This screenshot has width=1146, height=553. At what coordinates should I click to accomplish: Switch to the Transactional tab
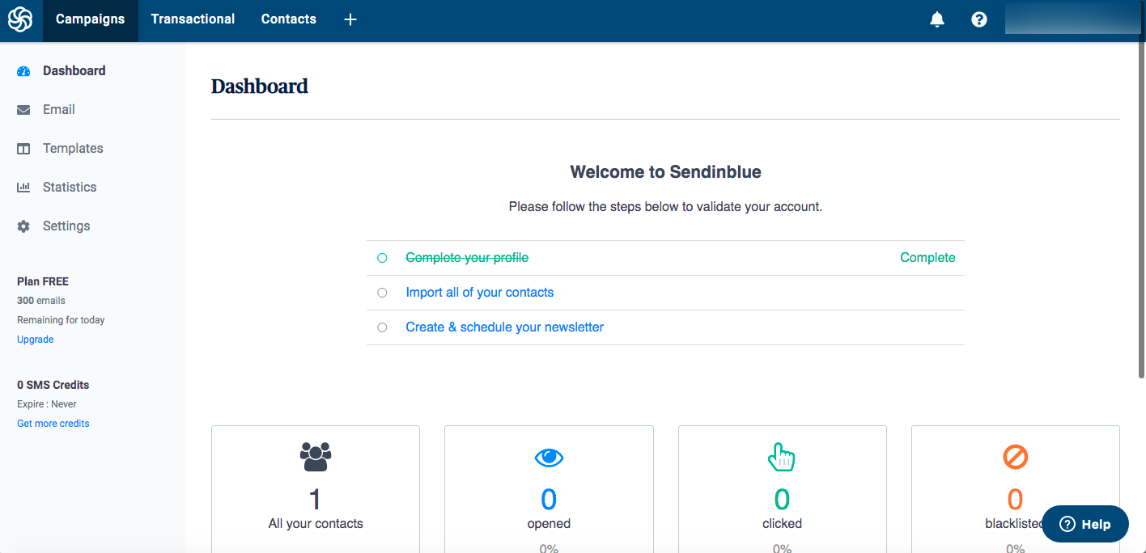tap(193, 19)
